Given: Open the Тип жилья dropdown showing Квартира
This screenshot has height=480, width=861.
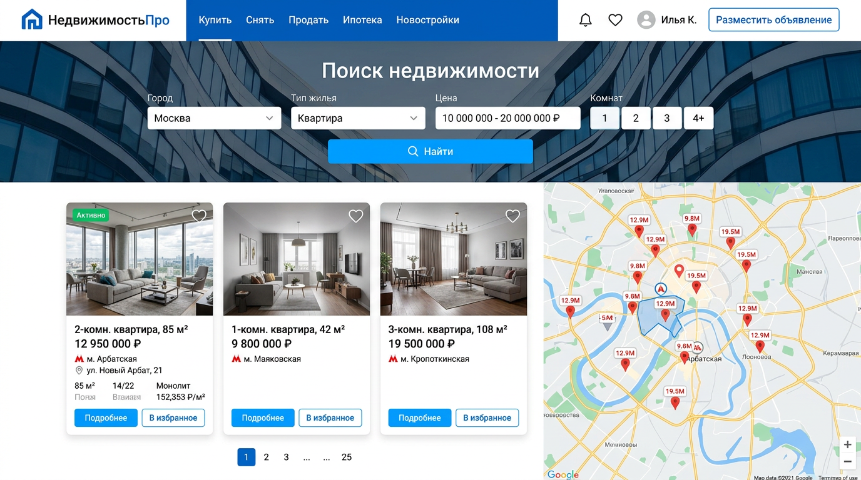Looking at the screenshot, I should (x=358, y=118).
